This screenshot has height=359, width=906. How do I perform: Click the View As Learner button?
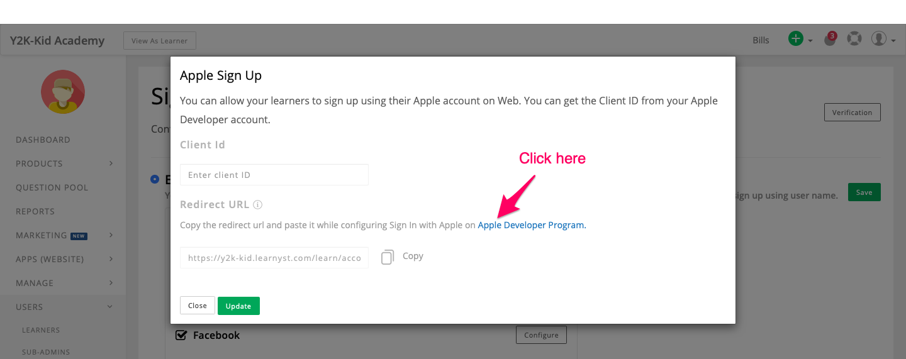pos(160,41)
